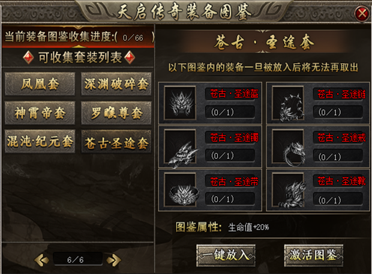Open the 凤凰套 set tab

pyautogui.click(x=40, y=84)
